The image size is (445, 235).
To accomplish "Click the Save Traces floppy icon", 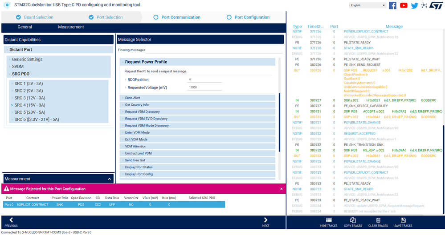I will [x=403, y=220].
